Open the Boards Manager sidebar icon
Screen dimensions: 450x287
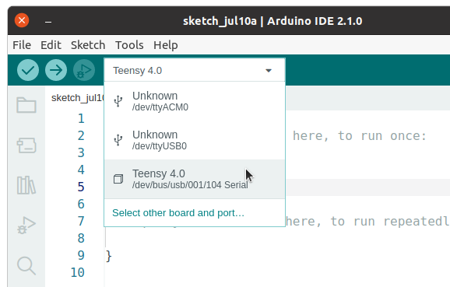tap(26, 145)
